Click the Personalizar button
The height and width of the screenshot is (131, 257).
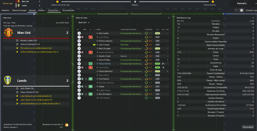(x=248, y=127)
